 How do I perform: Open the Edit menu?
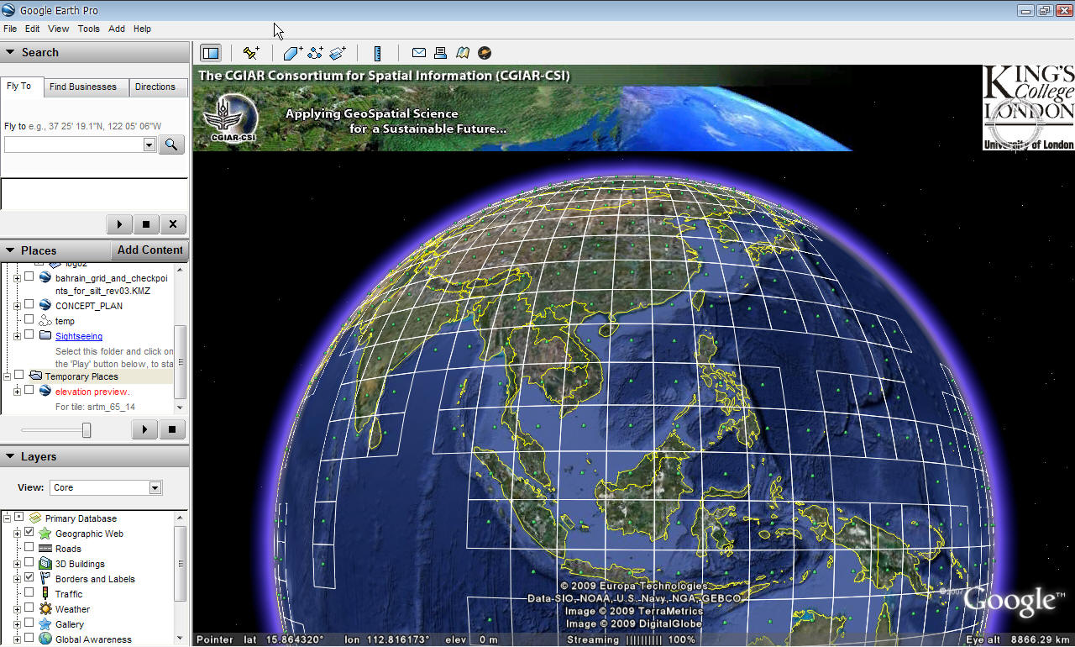coord(32,29)
